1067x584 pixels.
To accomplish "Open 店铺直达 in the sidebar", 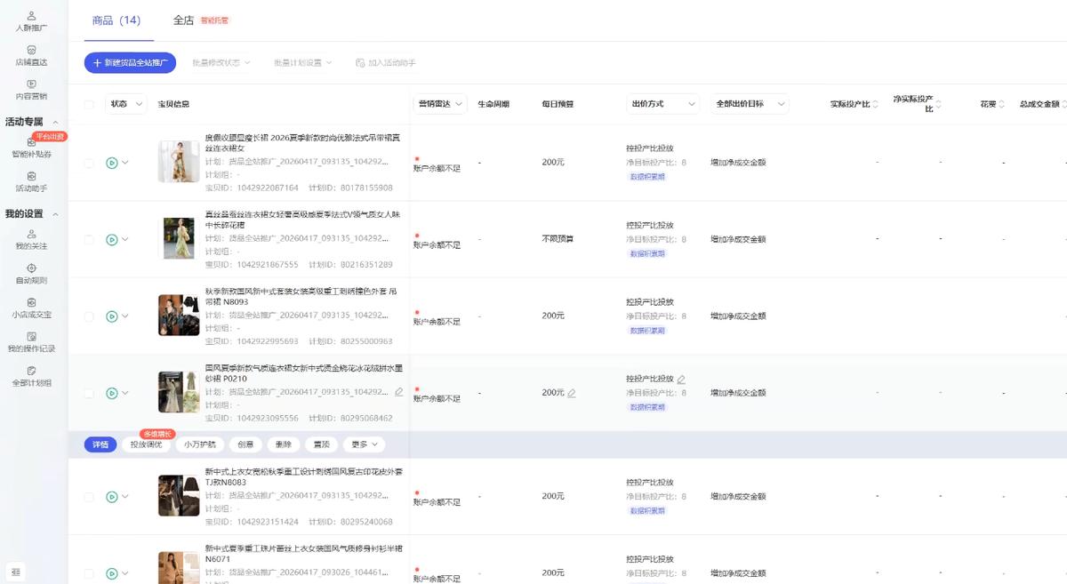I will tap(32, 56).
